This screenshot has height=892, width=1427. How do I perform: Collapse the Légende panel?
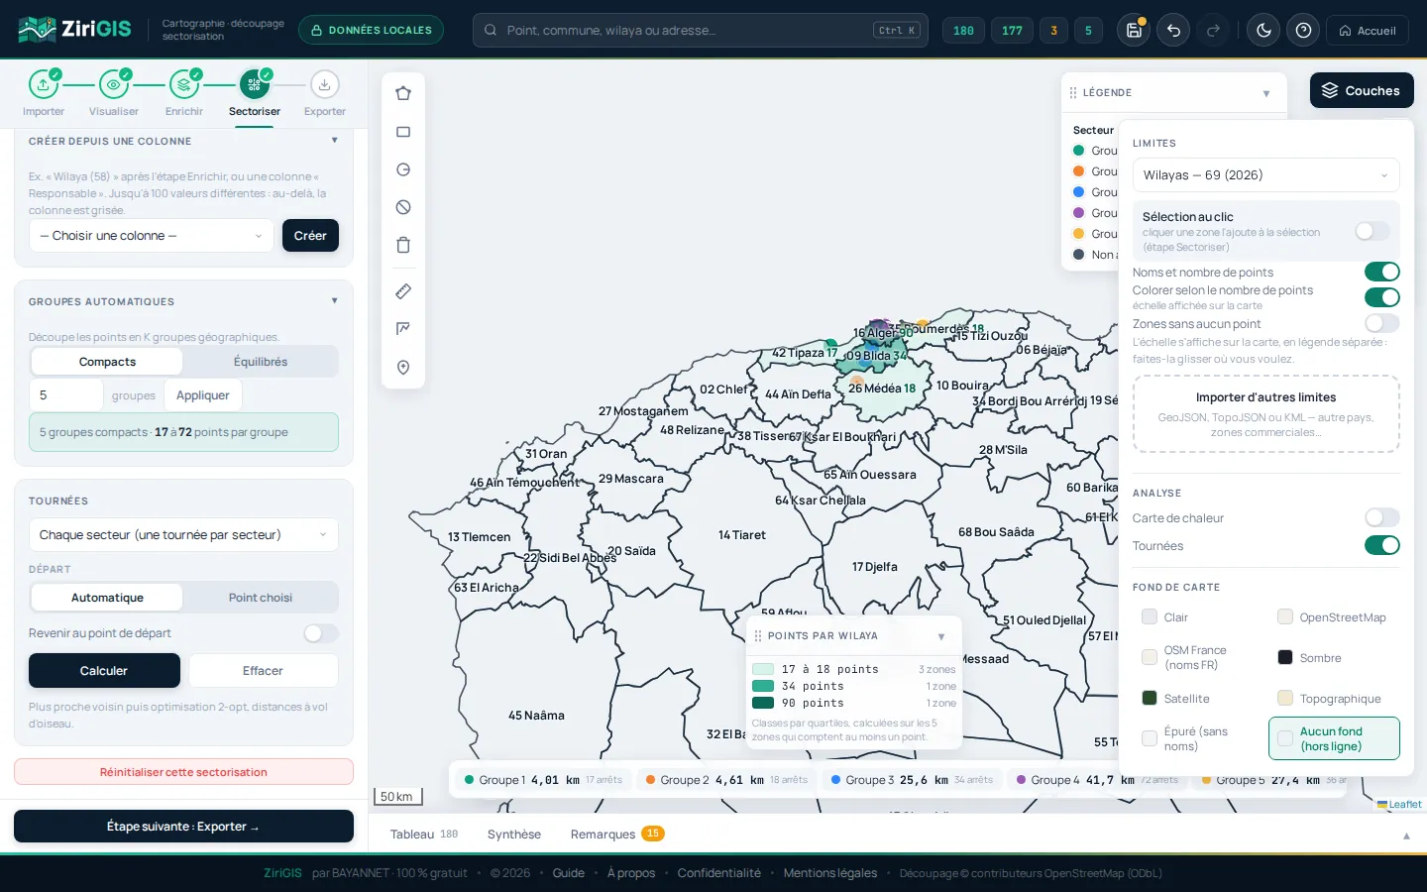click(1266, 93)
